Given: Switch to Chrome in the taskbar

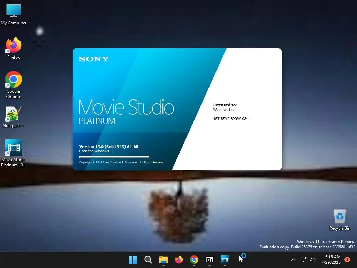Looking at the screenshot, I should [194, 260].
